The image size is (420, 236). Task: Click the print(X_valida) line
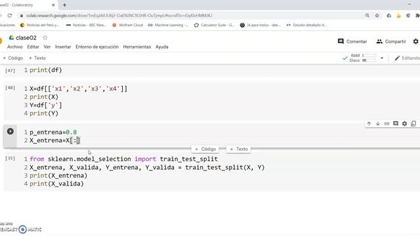point(56,184)
